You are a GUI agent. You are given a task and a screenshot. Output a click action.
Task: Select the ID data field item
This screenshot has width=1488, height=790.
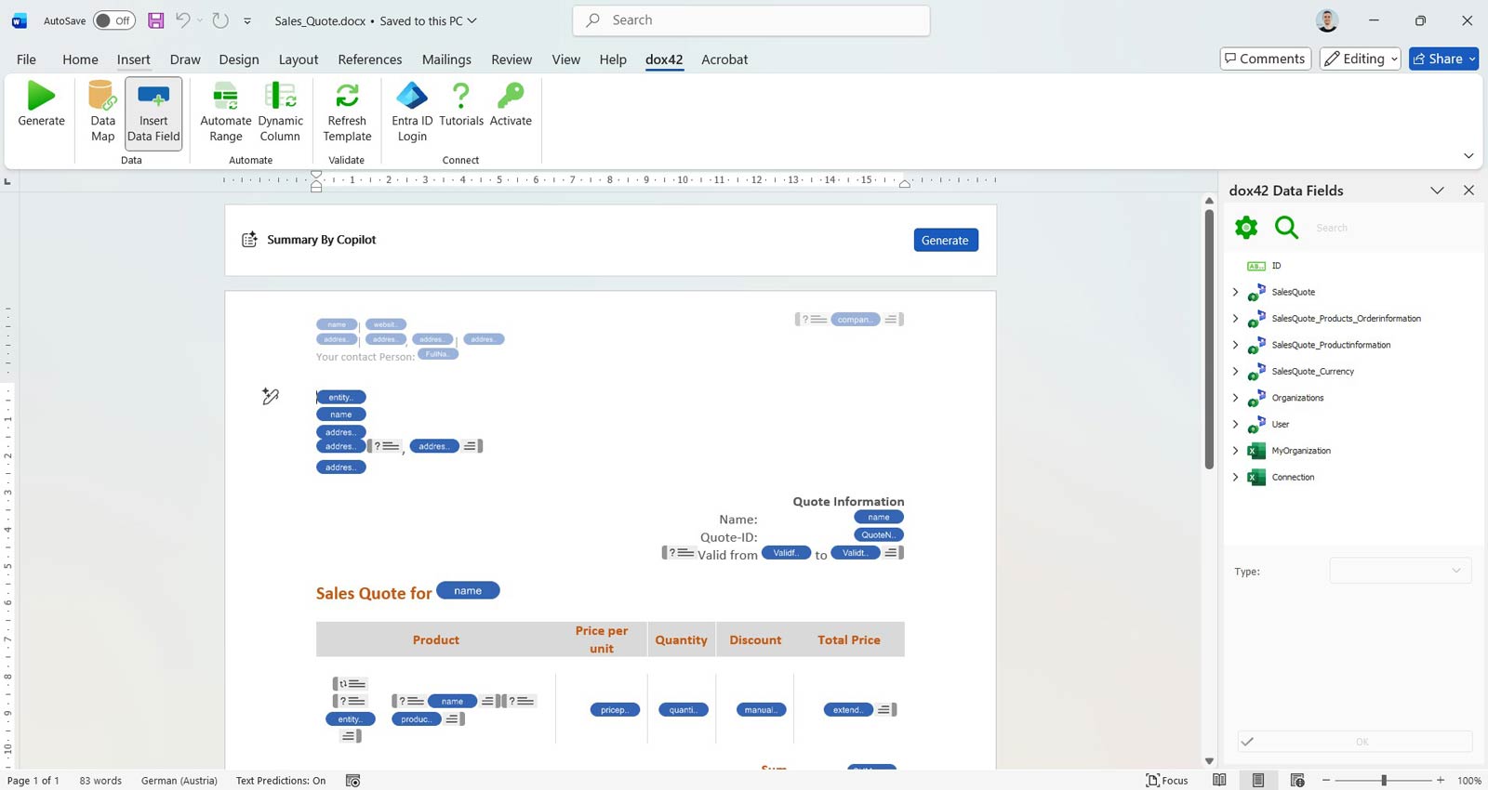(x=1276, y=266)
